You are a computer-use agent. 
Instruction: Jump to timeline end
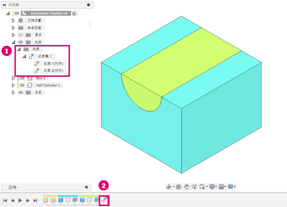[x=35, y=200]
